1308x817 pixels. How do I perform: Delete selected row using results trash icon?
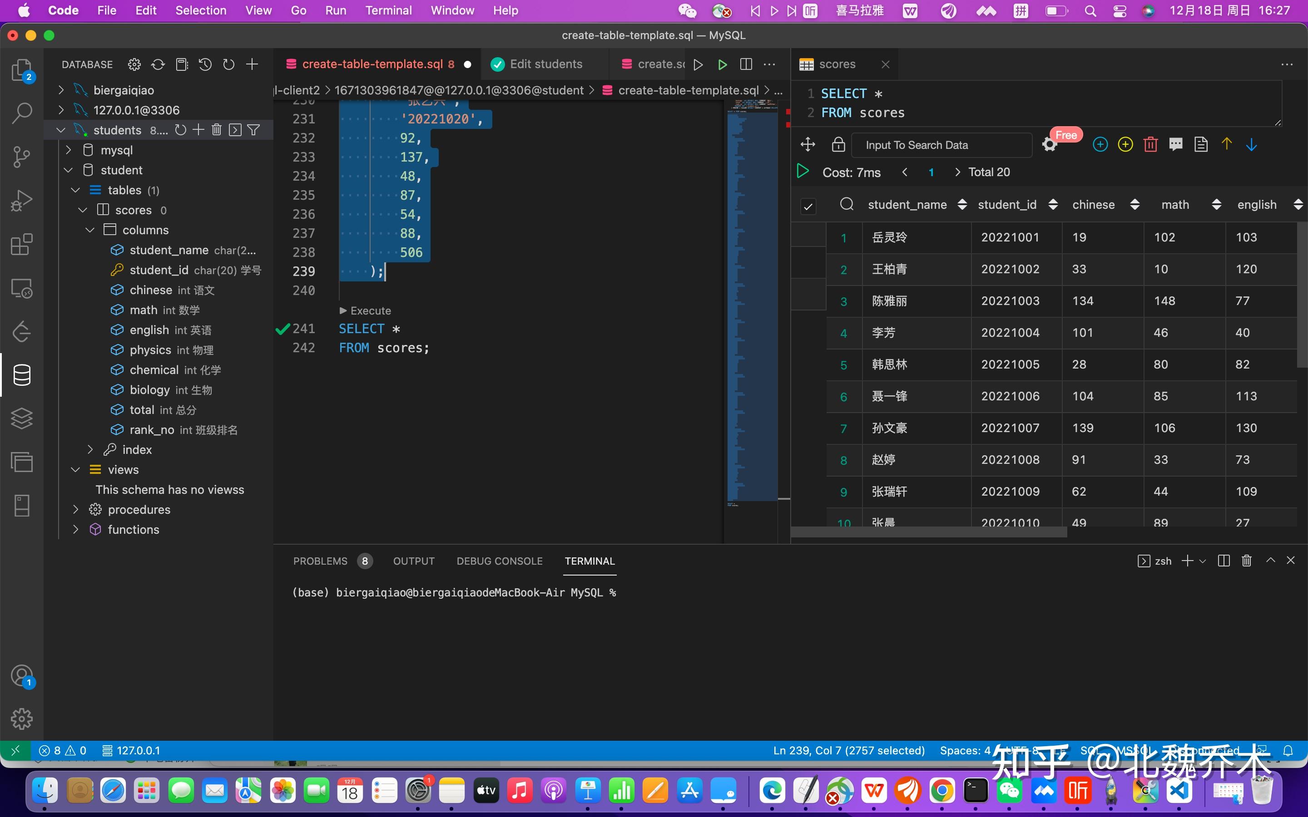(1150, 144)
